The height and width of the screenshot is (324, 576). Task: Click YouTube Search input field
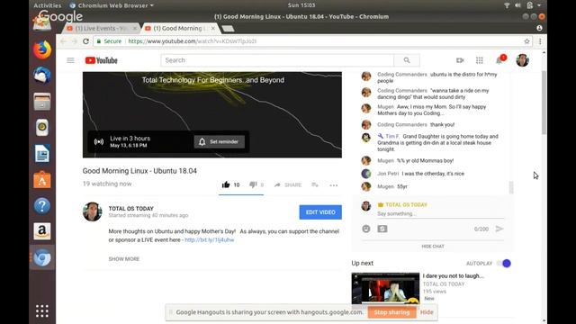point(277,60)
